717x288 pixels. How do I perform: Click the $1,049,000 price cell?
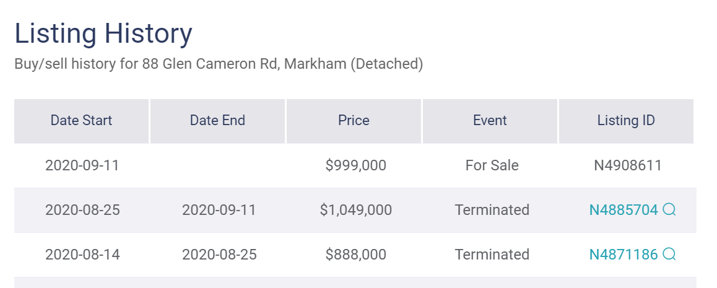tap(356, 210)
